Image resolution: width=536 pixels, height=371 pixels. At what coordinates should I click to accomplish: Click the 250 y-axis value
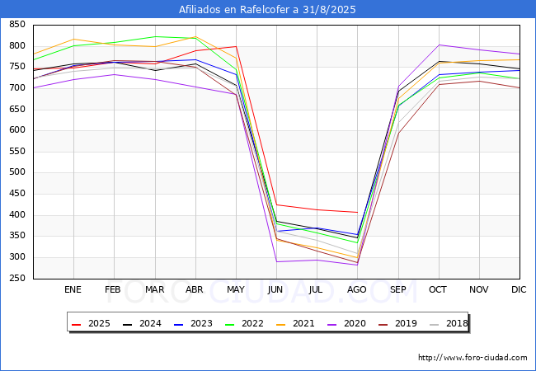16,279
